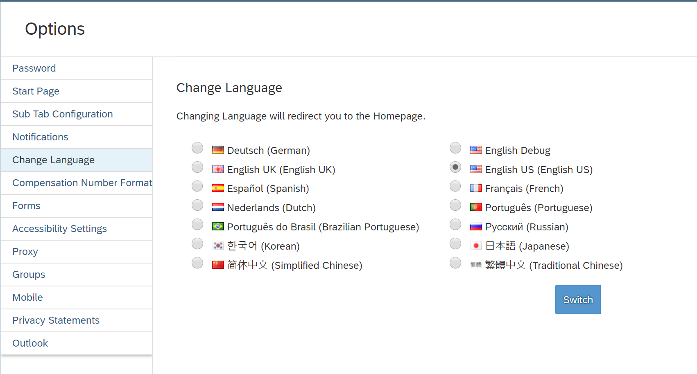Open the Password options section

pyautogui.click(x=77, y=68)
